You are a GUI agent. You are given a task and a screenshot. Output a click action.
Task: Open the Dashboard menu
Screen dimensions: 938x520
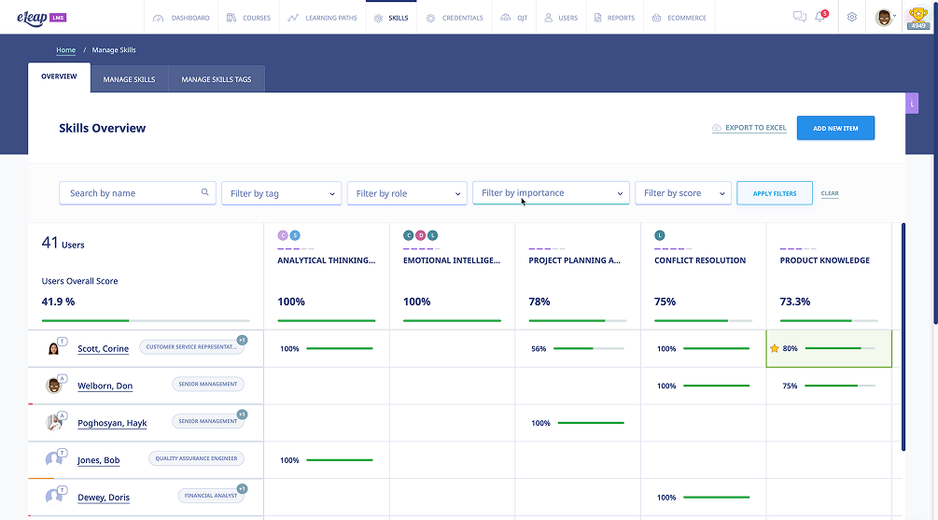181,18
